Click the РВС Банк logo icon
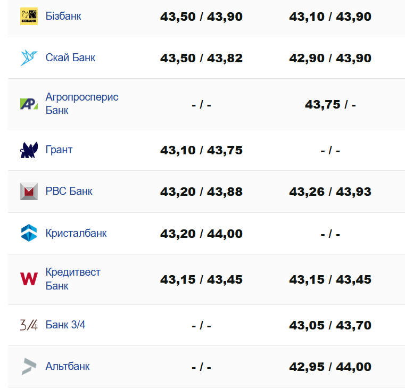This screenshot has width=405, height=388. pyautogui.click(x=29, y=191)
